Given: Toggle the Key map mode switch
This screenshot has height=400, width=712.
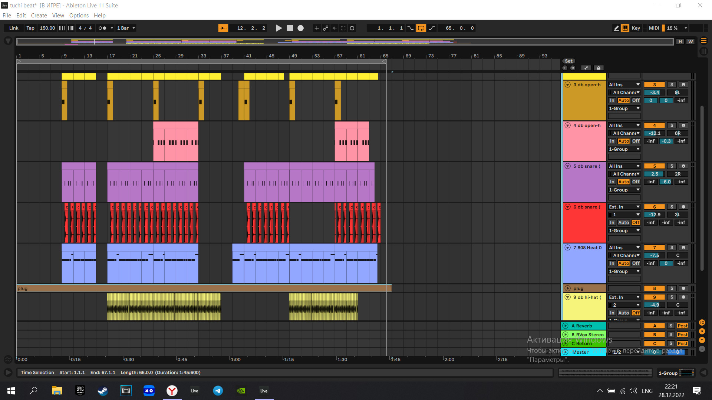Looking at the screenshot, I should [636, 28].
